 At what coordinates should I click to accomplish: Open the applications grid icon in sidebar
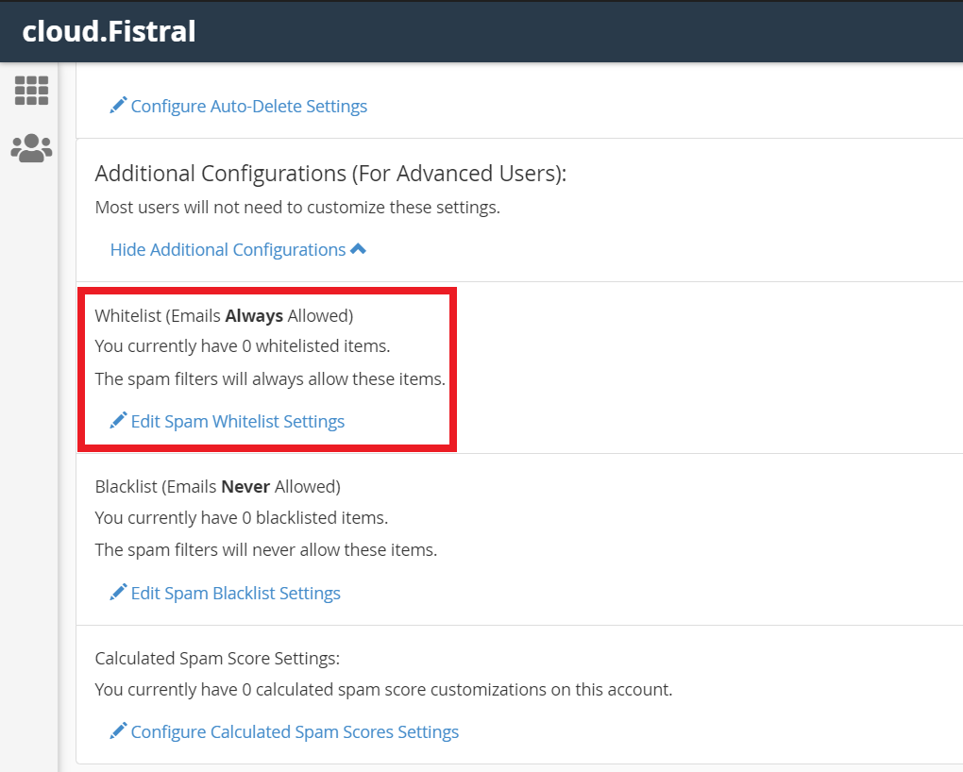point(31,91)
